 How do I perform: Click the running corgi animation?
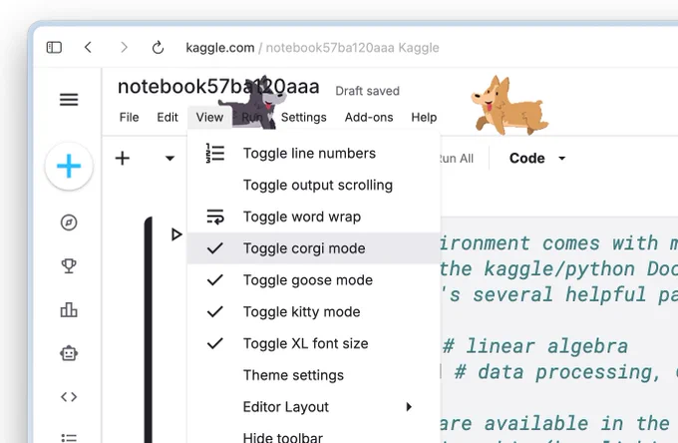[509, 105]
